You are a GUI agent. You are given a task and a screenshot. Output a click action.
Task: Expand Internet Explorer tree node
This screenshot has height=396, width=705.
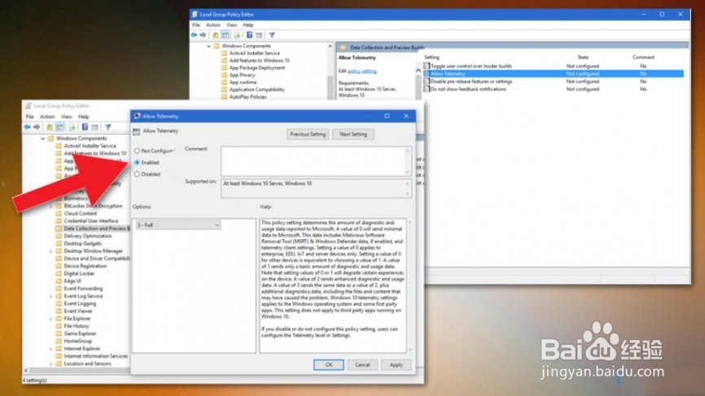pos(50,349)
